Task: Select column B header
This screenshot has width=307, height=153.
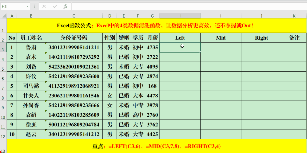Action: point(31,16)
